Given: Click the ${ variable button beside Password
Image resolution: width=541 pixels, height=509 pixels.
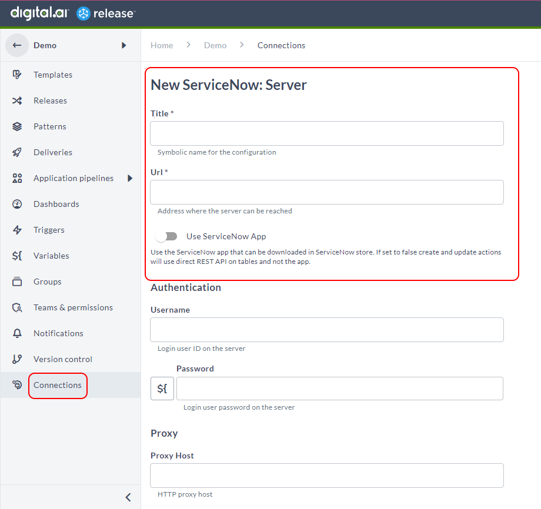Looking at the screenshot, I should (162, 389).
